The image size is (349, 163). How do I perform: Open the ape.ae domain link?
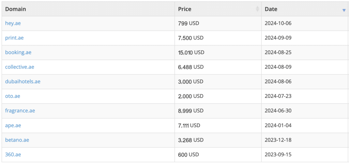click(13, 125)
